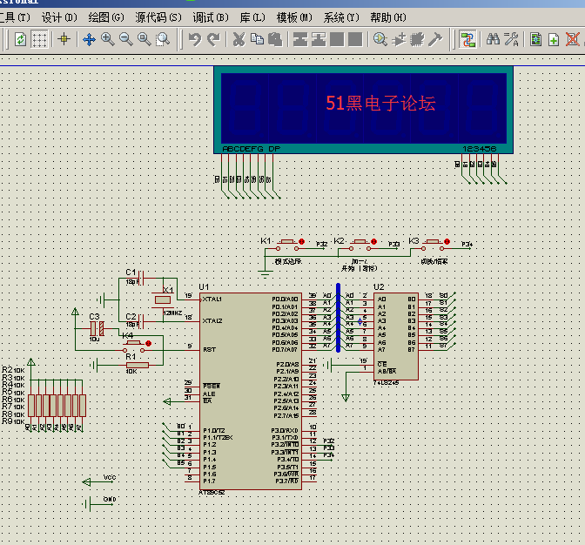585x545 pixels.
Task: Zoom out with the minus magnifier
Action: click(x=125, y=39)
